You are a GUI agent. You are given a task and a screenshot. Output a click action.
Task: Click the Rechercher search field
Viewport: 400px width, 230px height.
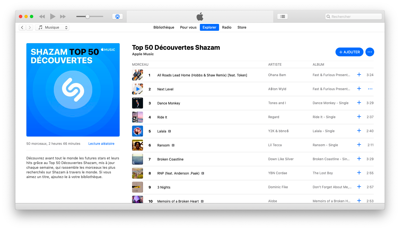(x=354, y=16)
